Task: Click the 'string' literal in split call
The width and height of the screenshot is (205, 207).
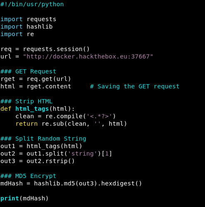Action: tap(83, 153)
